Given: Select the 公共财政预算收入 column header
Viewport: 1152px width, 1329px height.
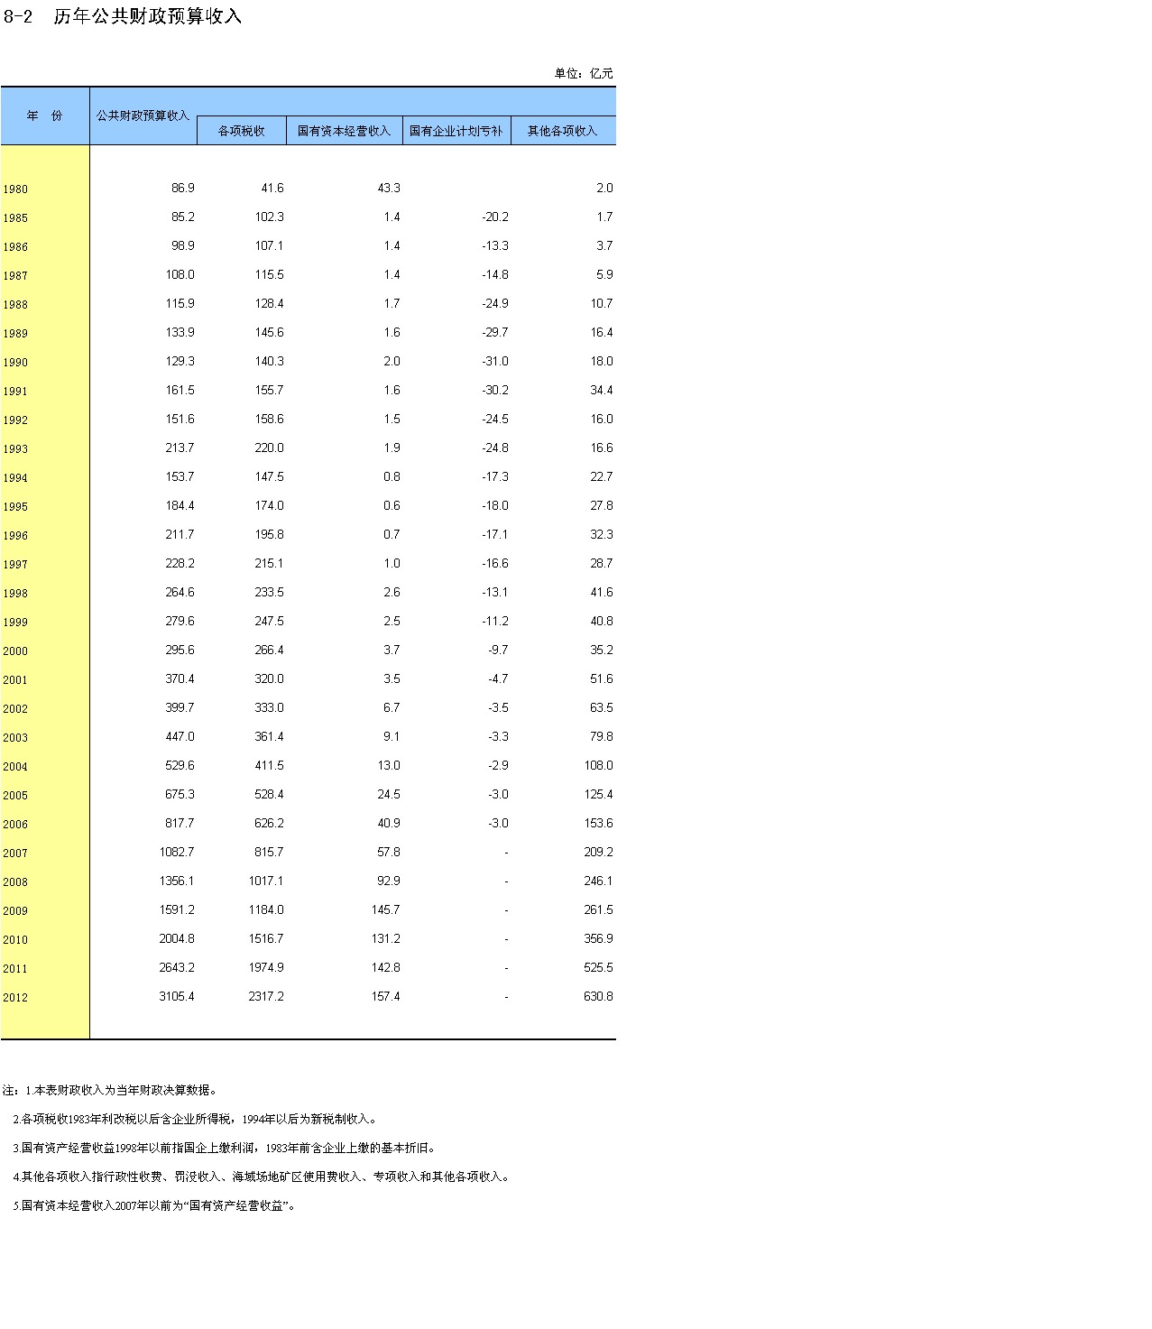Looking at the screenshot, I should coord(143,116).
